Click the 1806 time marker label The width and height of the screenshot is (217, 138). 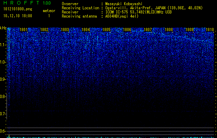[127, 30]
